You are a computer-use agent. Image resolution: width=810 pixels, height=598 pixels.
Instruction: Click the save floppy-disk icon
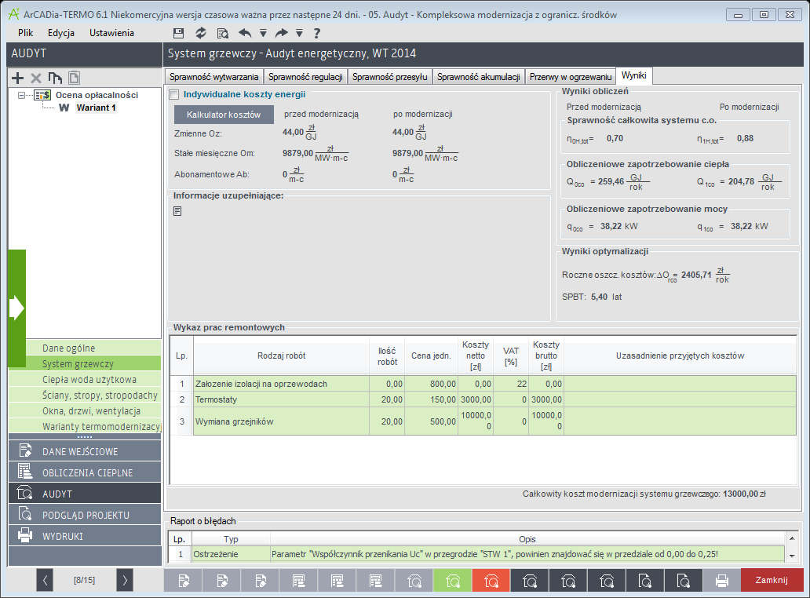click(x=178, y=33)
